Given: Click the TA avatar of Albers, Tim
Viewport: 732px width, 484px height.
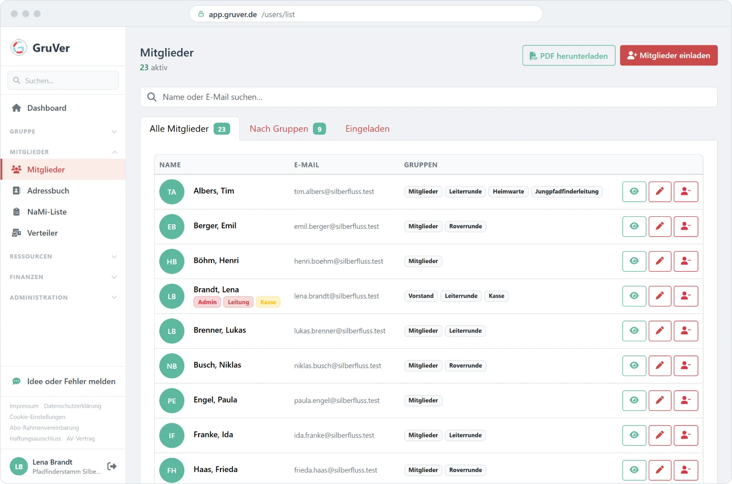Looking at the screenshot, I should pyautogui.click(x=172, y=192).
